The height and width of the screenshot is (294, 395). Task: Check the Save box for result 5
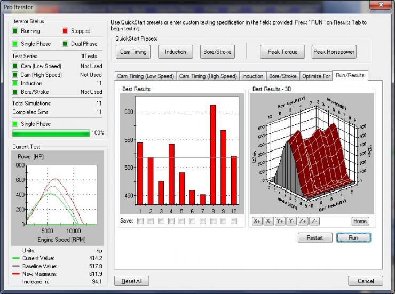point(181,221)
